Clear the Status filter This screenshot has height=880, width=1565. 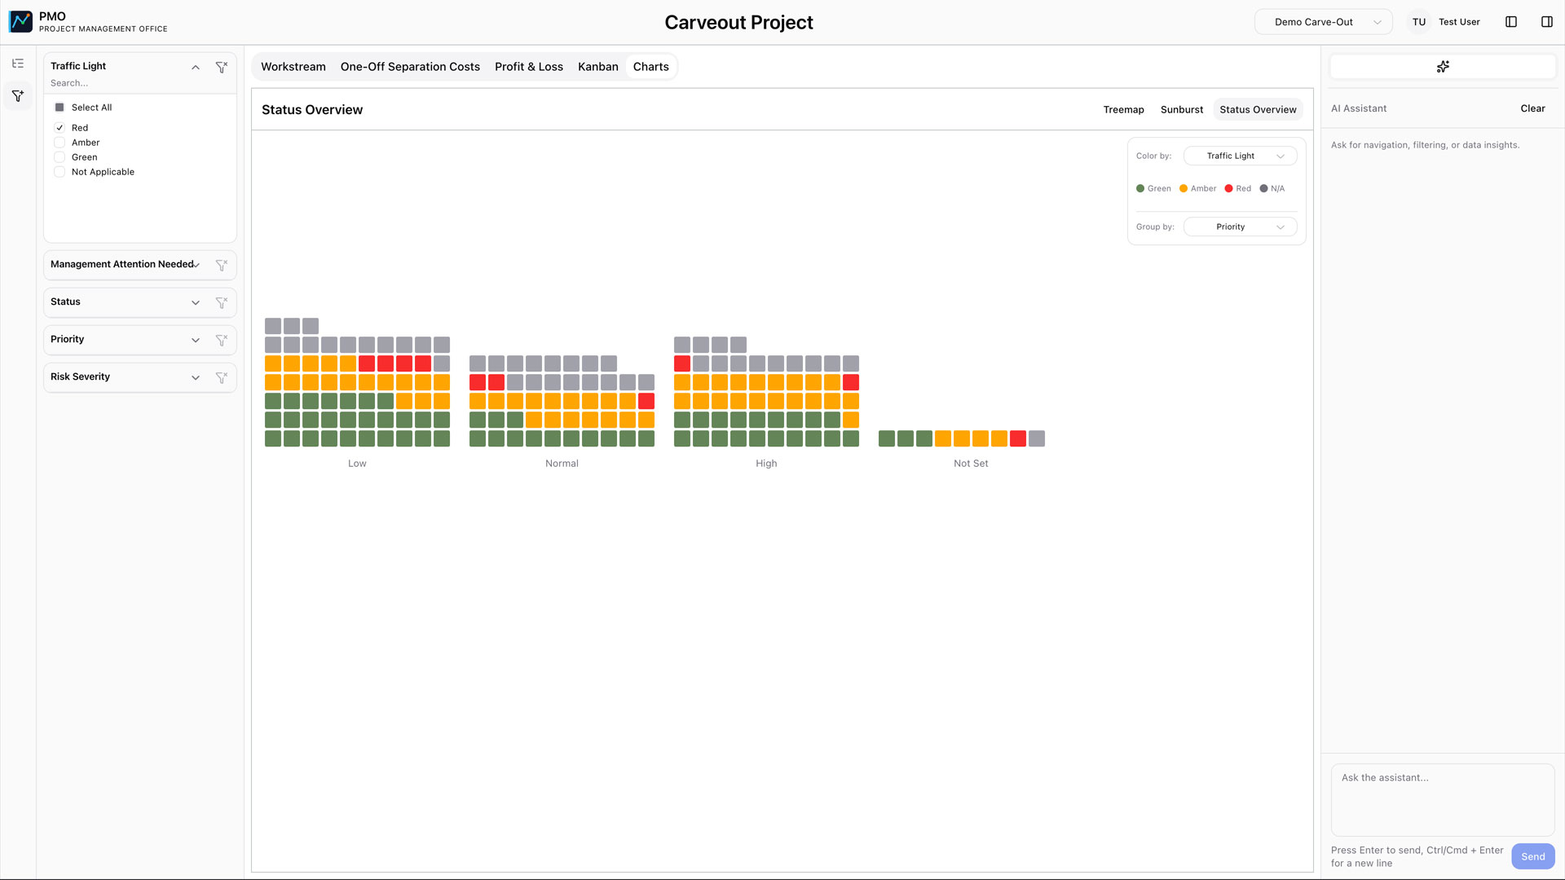click(x=221, y=302)
